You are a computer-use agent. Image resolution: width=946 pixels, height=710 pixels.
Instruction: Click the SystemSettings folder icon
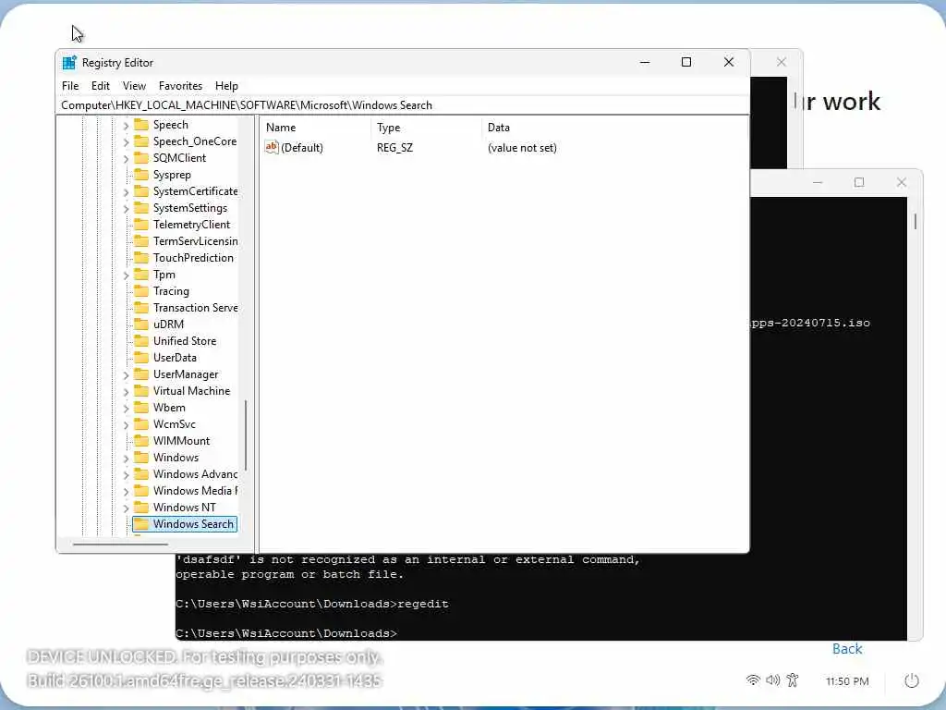(141, 208)
